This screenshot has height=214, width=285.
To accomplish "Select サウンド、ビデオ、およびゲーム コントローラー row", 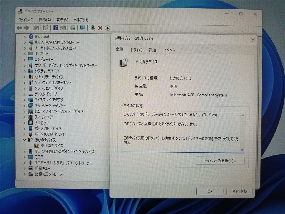I will [x=66, y=65].
